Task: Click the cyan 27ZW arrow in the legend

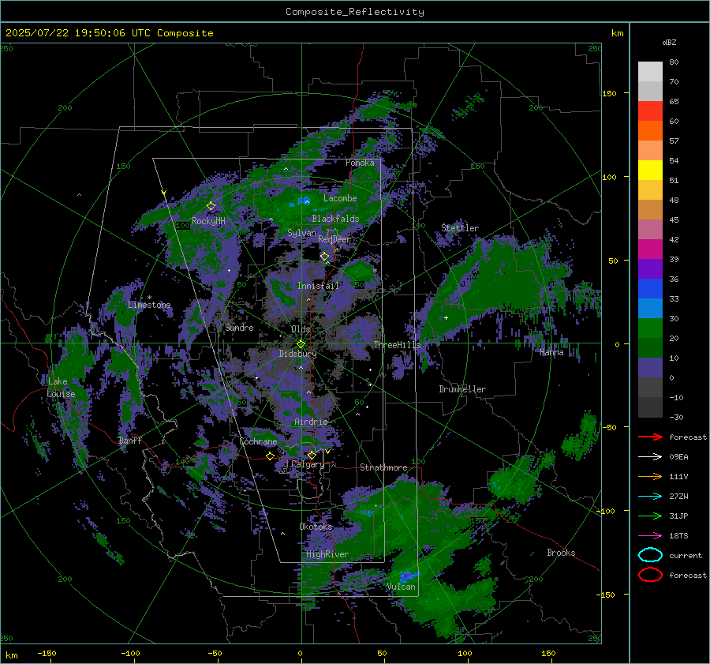Action: click(650, 497)
